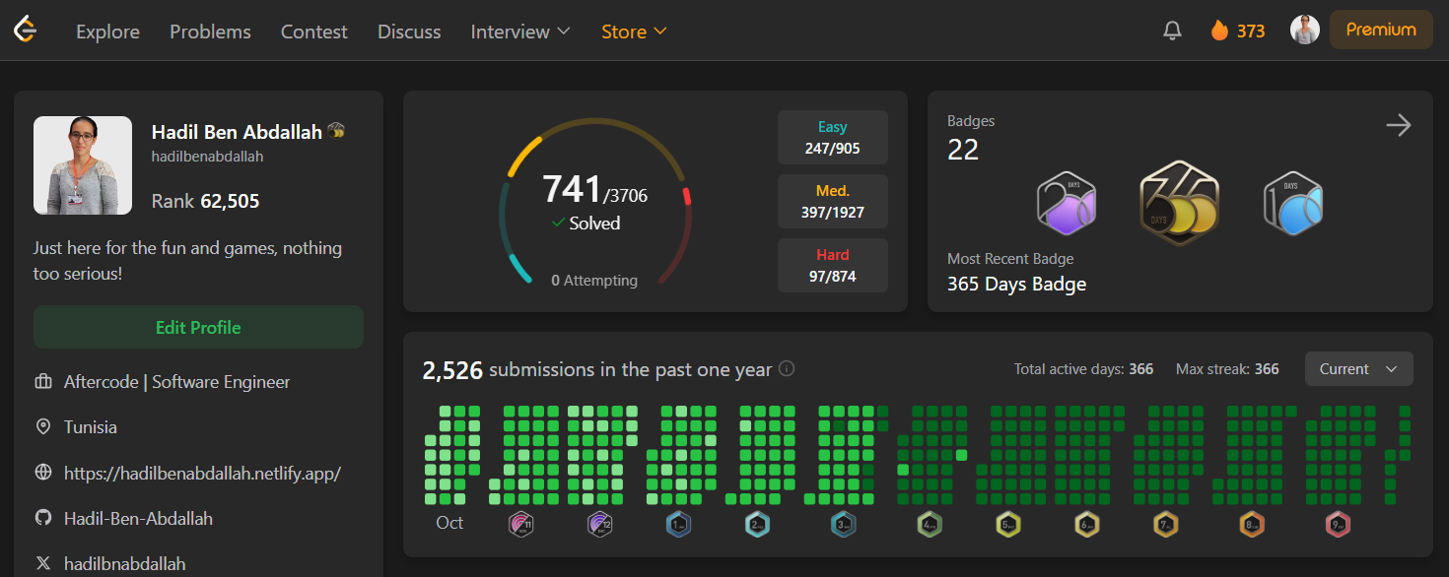
Task: Click the badges arrow icon
Action: click(x=1398, y=125)
